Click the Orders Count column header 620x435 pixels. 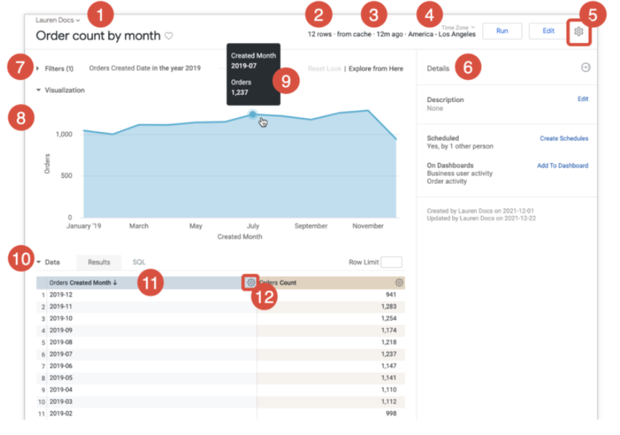(x=278, y=282)
